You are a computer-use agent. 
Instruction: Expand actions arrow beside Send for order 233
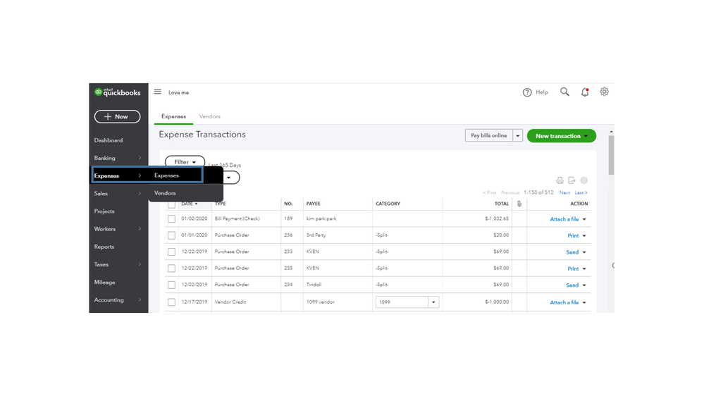point(584,252)
